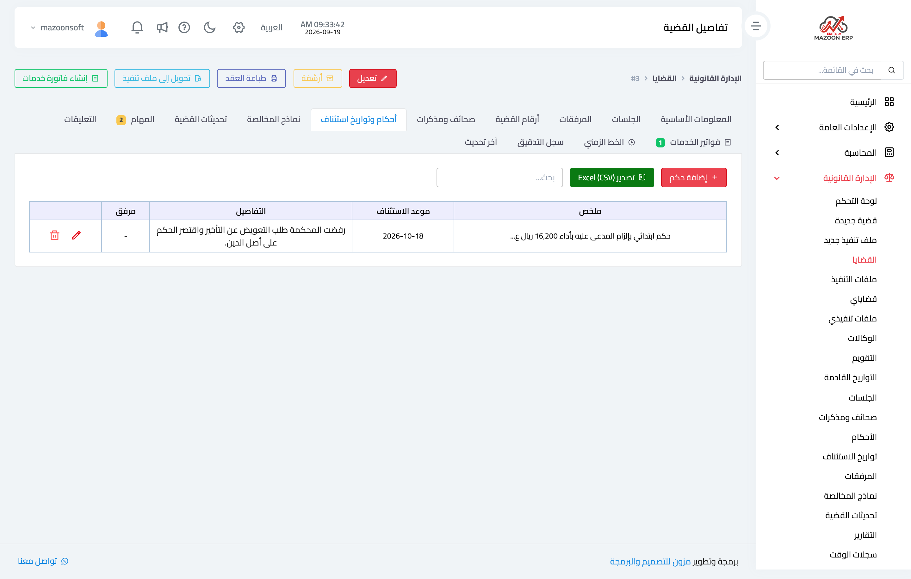Click the pencil edit icon in the judgment row

coord(77,235)
